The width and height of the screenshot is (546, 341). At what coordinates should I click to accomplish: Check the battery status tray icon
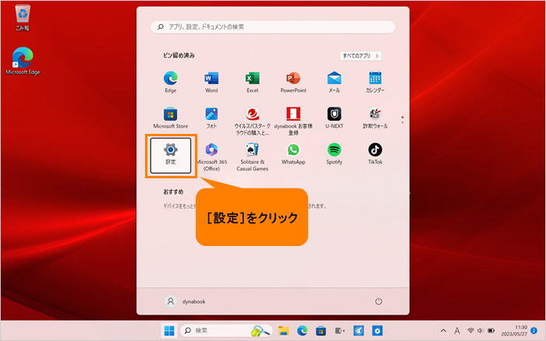pyautogui.click(x=491, y=331)
